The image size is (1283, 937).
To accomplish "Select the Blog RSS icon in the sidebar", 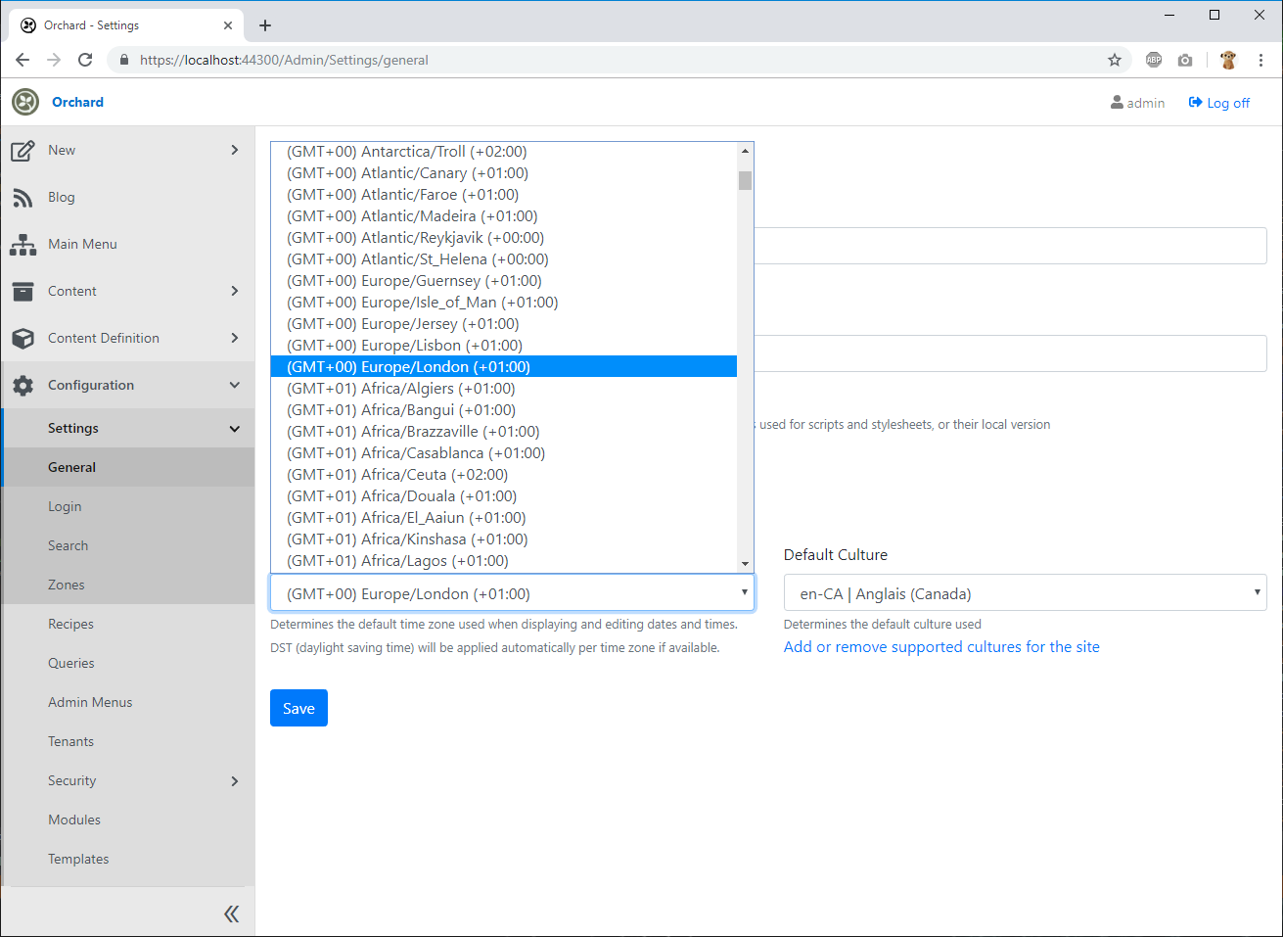I will pyautogui.click(x=23, y=197).
